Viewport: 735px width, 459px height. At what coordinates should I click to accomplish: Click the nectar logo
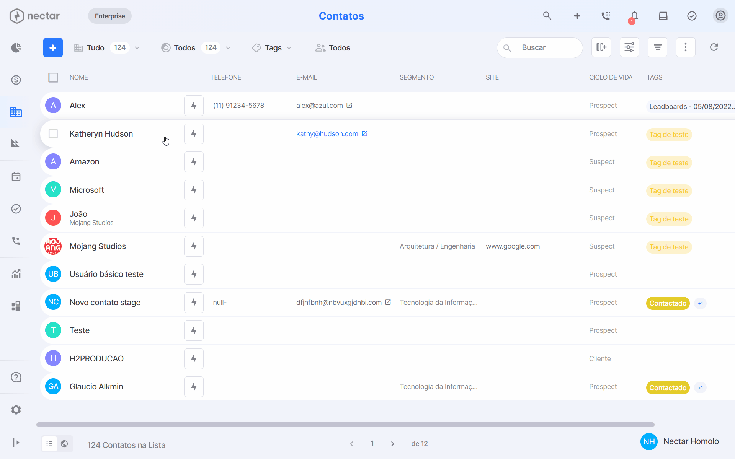pos(34,16)
